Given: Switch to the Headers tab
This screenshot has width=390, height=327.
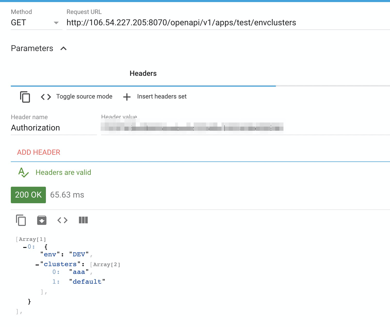Looking at the screenshot, I should [143, 73].
